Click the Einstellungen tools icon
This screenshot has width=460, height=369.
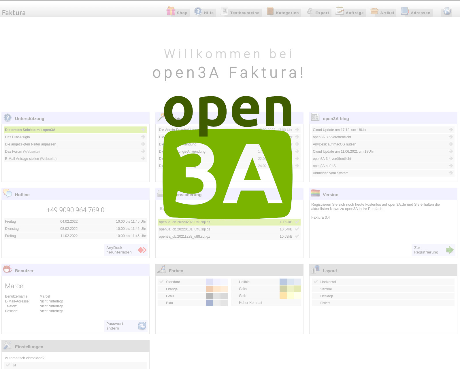(7, 345)
